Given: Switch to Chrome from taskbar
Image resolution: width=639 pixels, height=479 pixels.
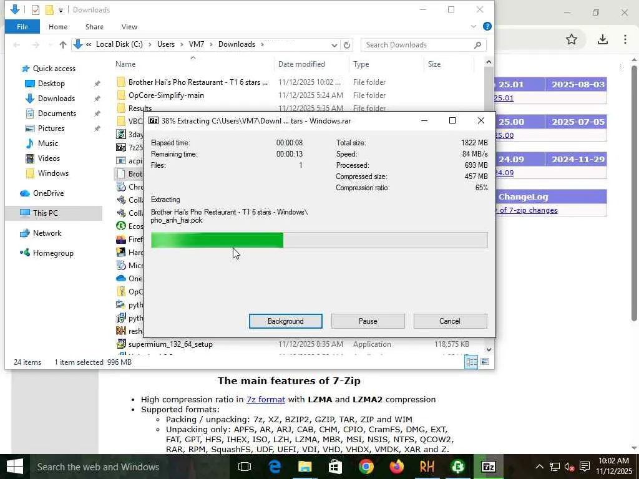Looking at the screenshot, I should (366, 467).
